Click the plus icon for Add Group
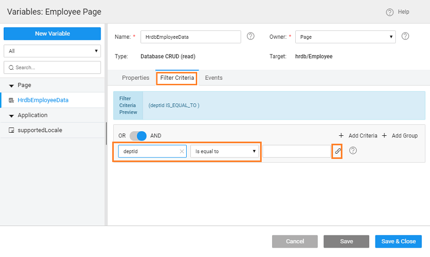 [384, 135]
